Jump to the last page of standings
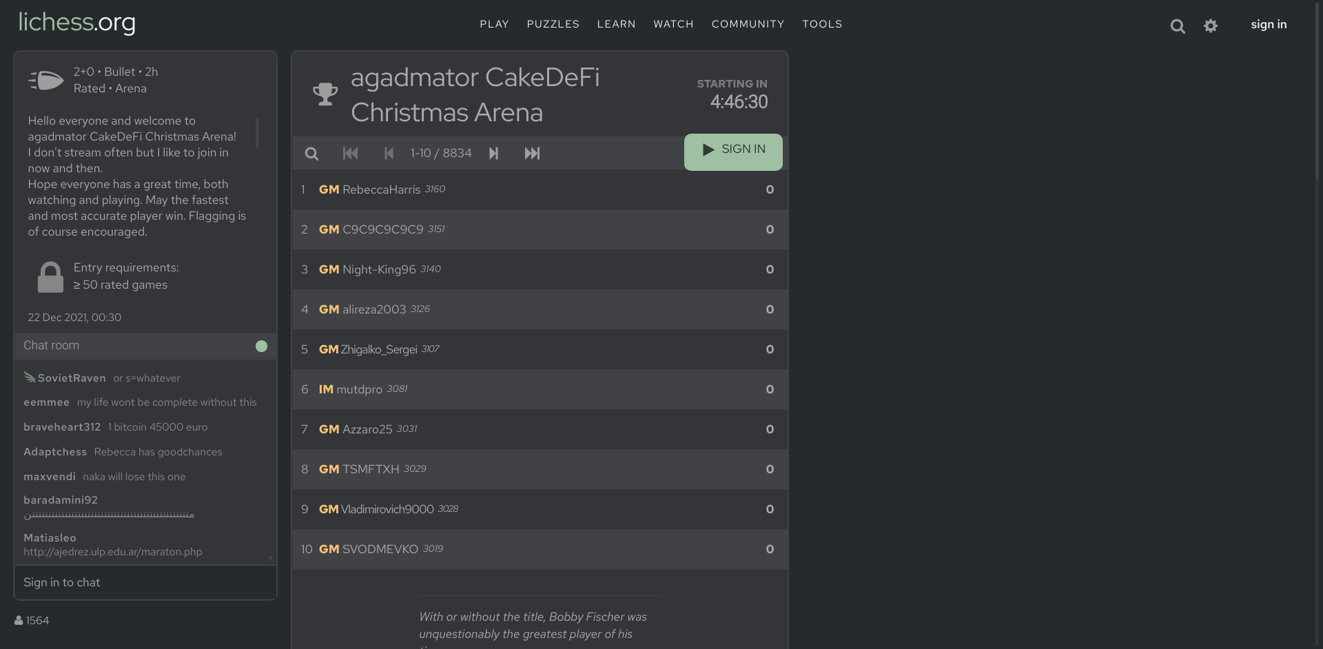 [532, 153]
